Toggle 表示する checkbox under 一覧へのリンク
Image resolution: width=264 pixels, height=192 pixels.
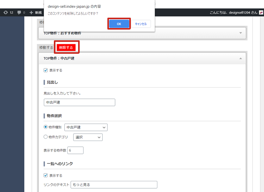pos(46,175)
